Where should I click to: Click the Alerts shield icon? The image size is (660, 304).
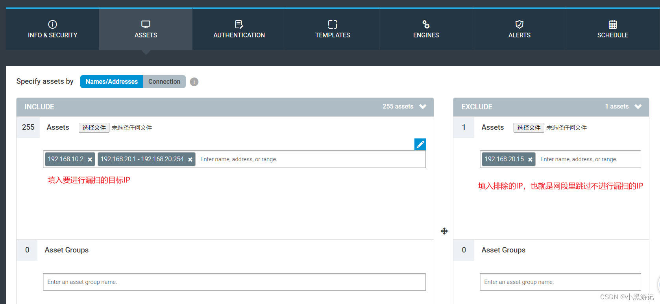point(519,24)
